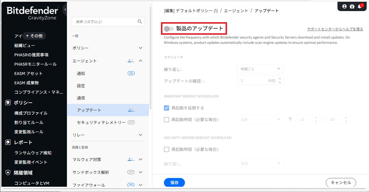This screenshot has height=192, width=369.
Task: Open the 設定 item under エージェント
Action: (81, 86)
